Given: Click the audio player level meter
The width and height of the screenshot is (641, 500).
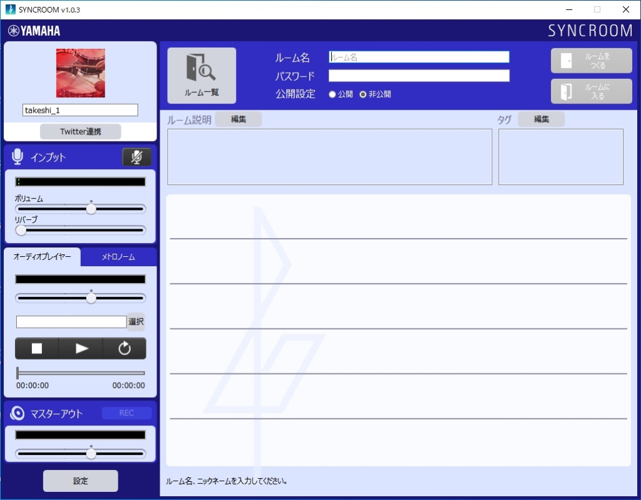Looking at the screenshot, I should [81, 279].
